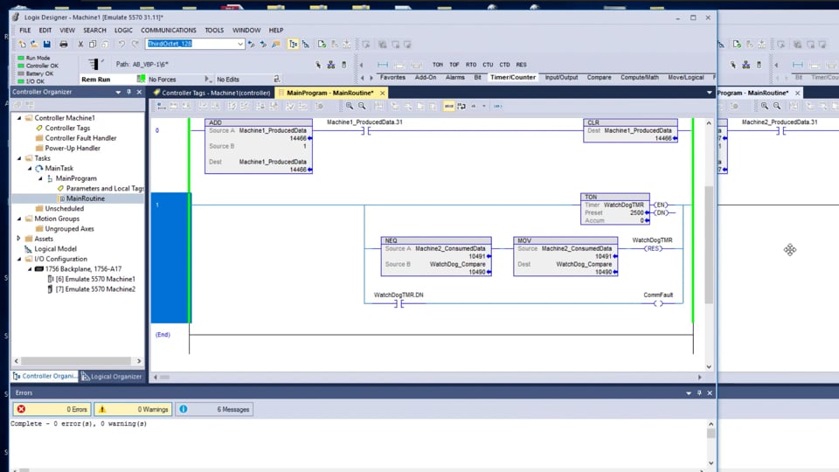Insert a CTU counter instruction
Viewport: 839px width, 472px height.
click(488, 65)
